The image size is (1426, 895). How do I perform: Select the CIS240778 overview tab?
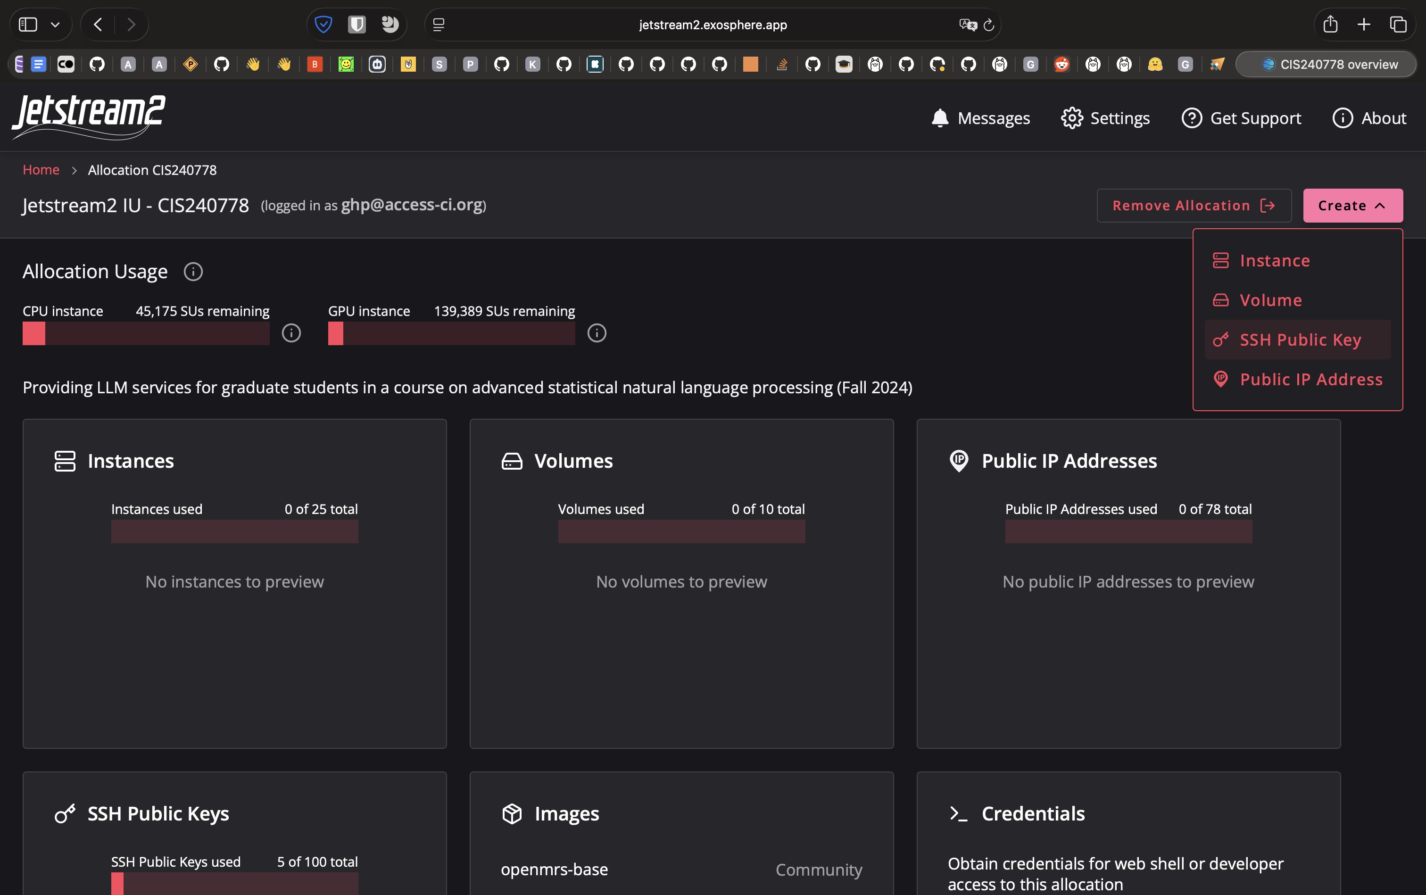(x=1326, y=64)
